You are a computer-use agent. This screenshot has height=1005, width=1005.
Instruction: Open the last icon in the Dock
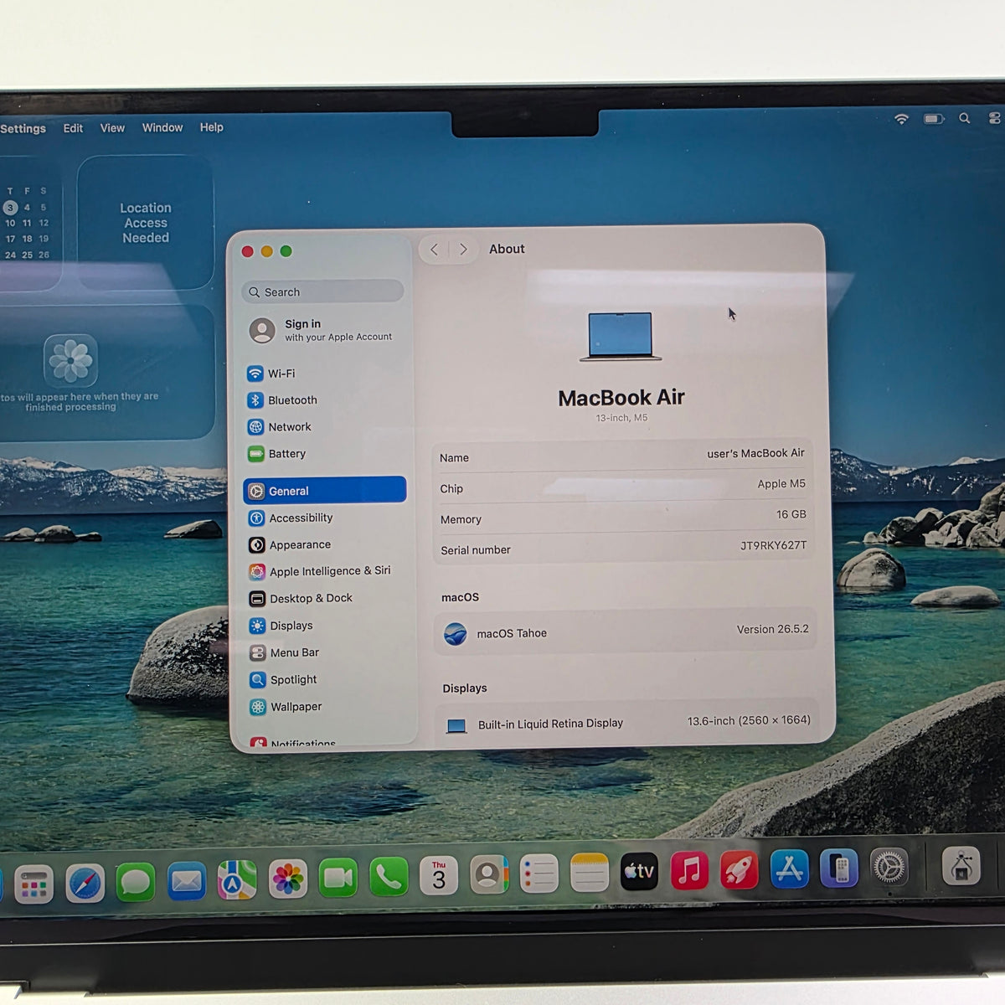961,866
